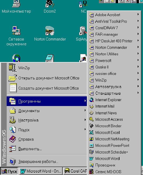Expand the Документы submenu arrow

click(85, 110)
